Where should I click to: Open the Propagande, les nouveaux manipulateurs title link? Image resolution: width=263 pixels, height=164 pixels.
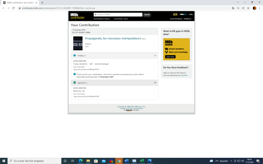pyautogui.click(x=113, y=38)
